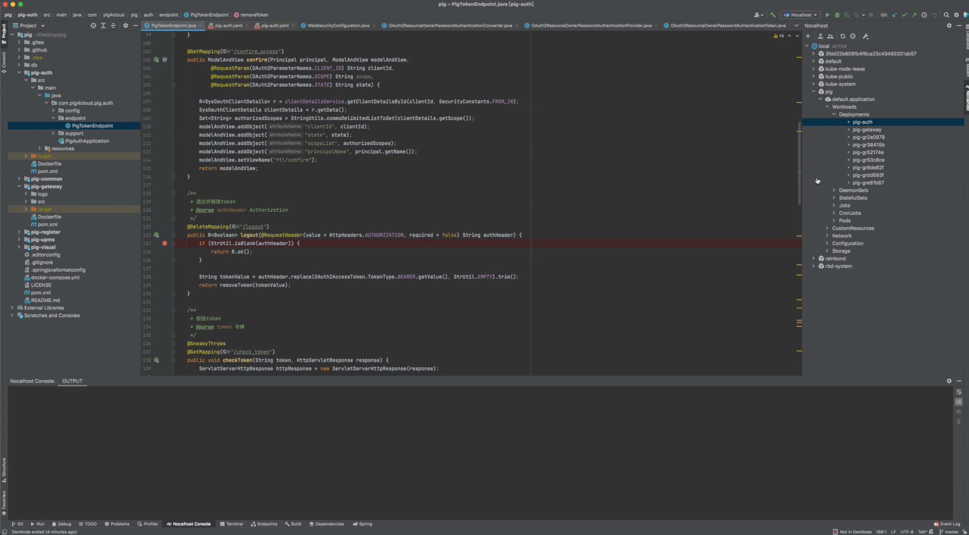The image size is (969, 535).
Task: Push commits using the green arrow icon
Action: 914,15
